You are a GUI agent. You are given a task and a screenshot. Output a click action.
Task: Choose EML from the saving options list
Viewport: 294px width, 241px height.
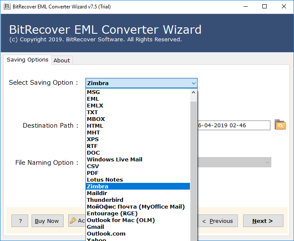[138, 99]
